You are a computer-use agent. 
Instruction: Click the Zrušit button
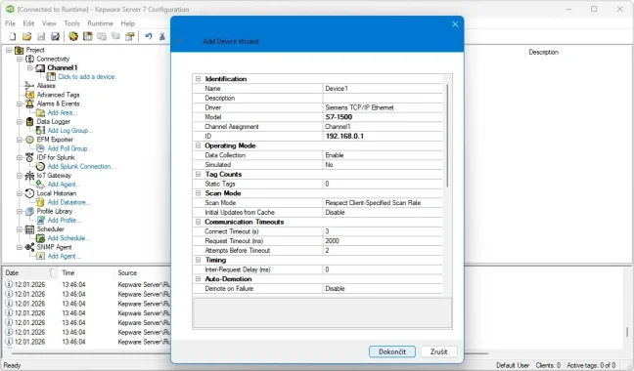[x=438, y=351]
